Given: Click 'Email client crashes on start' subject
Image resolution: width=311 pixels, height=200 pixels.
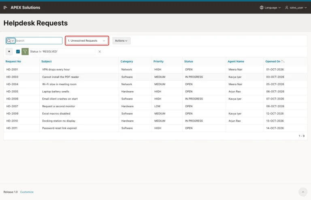Looking at the screenshot, I should 60,99.
